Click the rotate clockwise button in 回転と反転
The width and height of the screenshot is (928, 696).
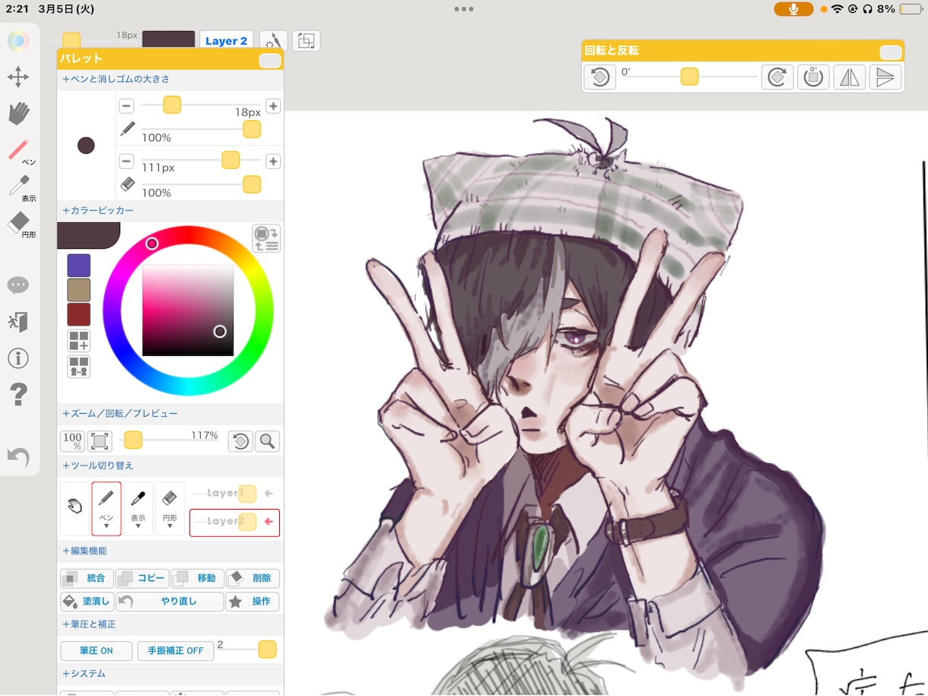click(777, 77)
